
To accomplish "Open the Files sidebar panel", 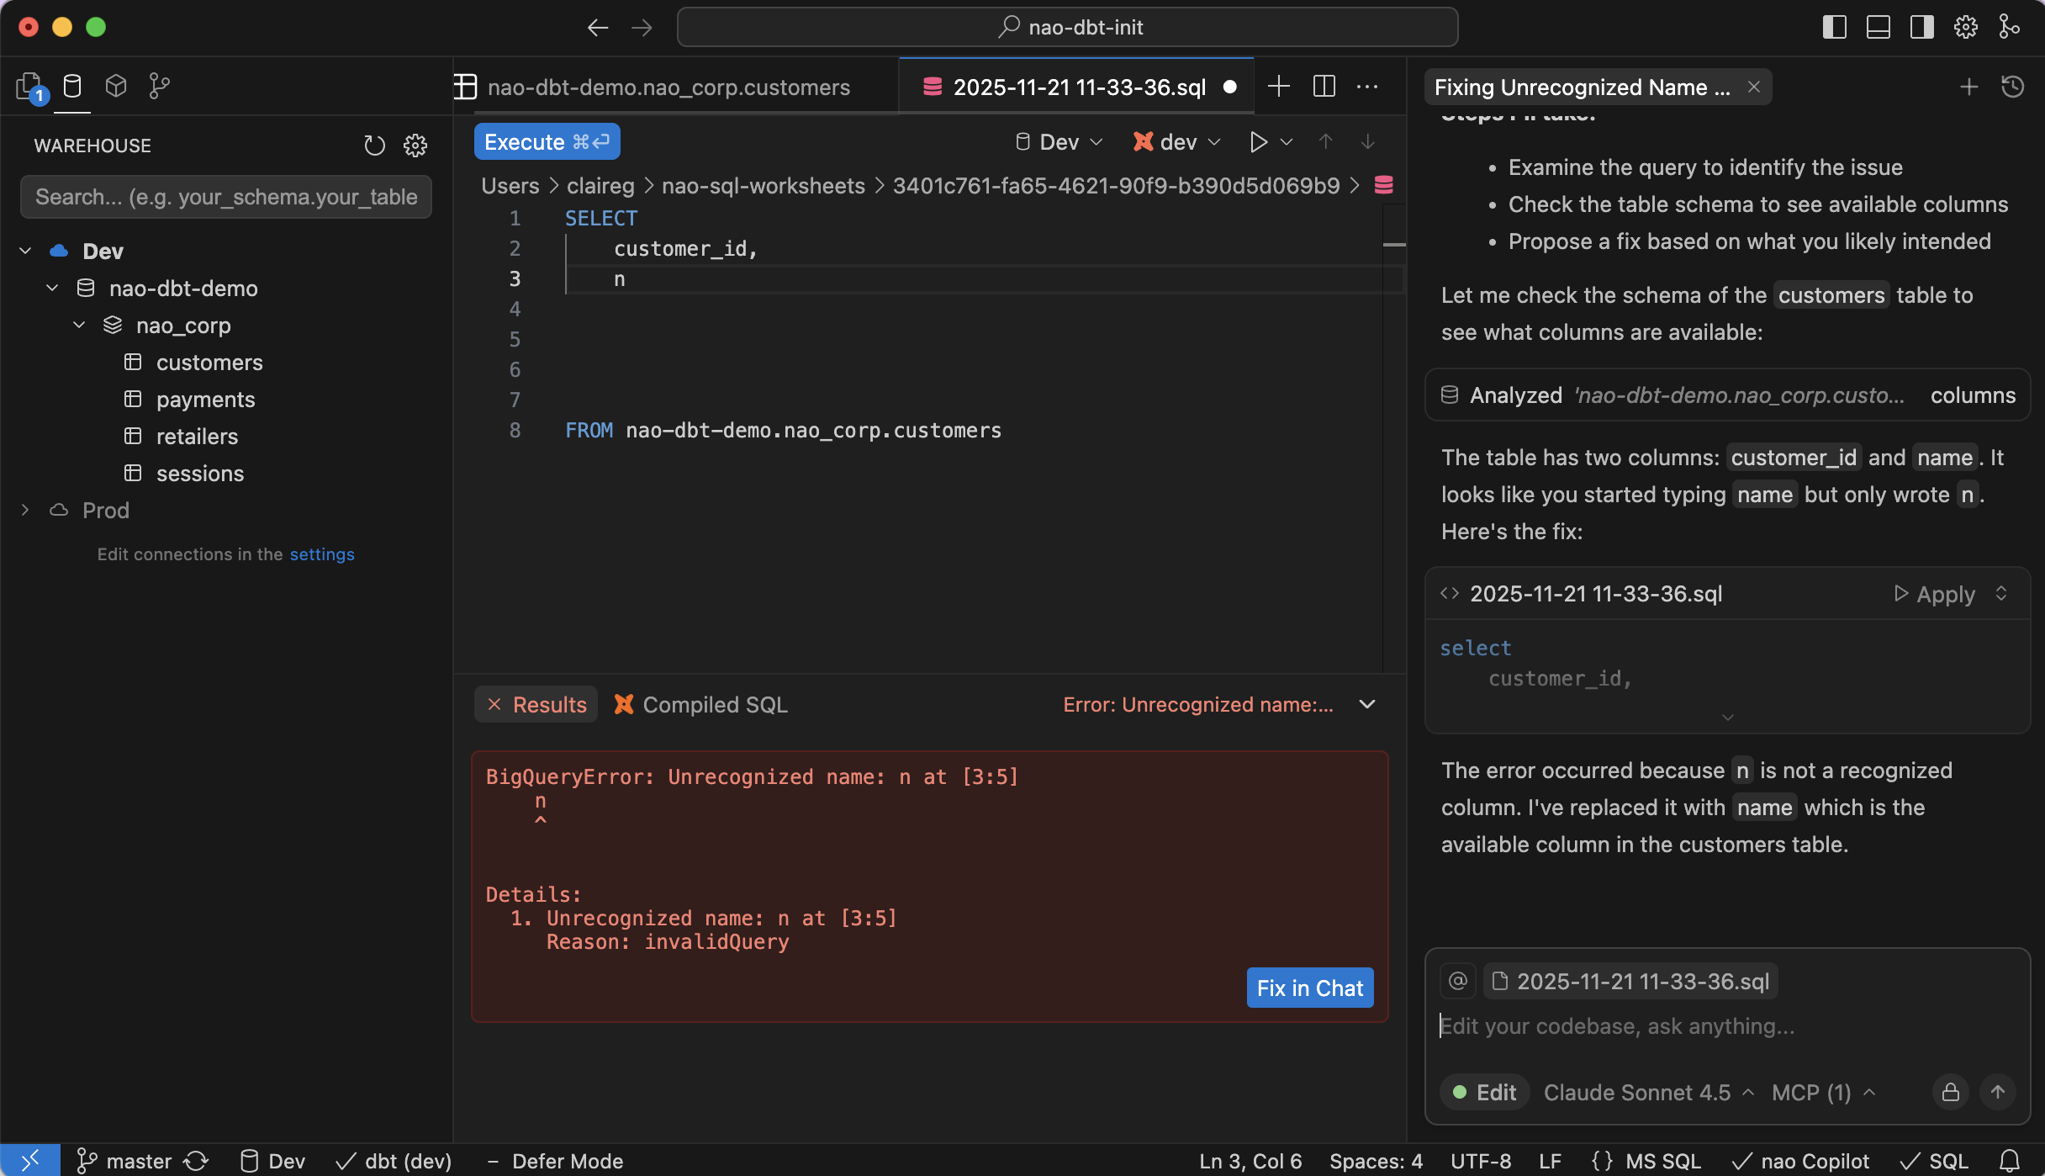I will [28, 85].
